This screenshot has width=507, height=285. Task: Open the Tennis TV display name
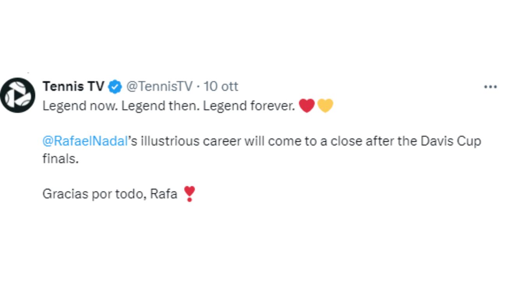tap(73, 86)
